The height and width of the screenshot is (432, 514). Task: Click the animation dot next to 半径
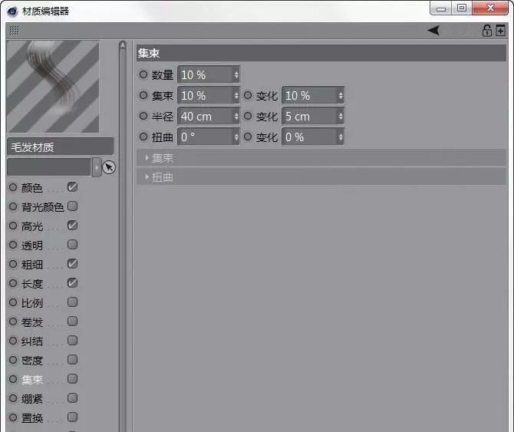[x=143, y=116]
